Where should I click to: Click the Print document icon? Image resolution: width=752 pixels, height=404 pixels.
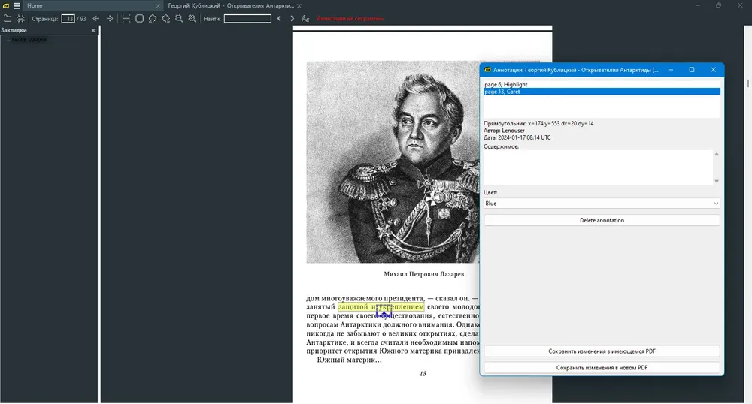[20, 19]
